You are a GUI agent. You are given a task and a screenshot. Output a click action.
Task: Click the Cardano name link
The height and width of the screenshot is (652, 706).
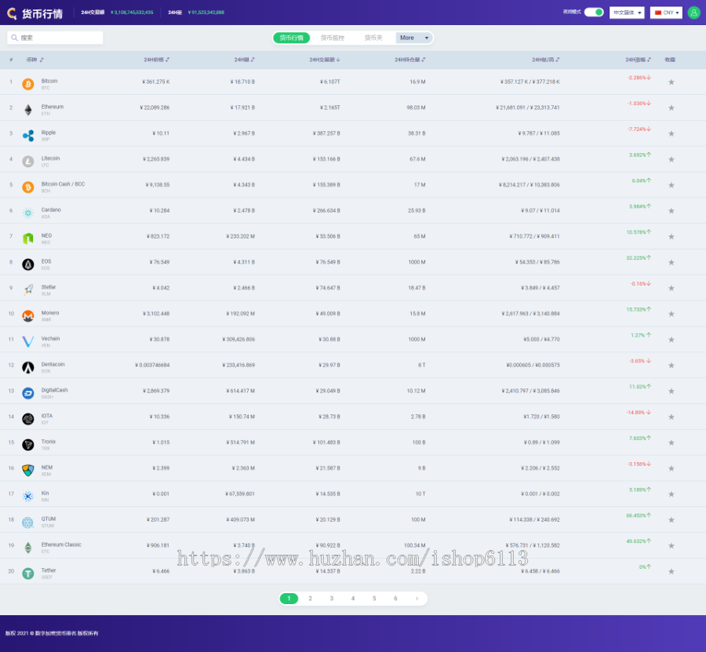(51, 209)
